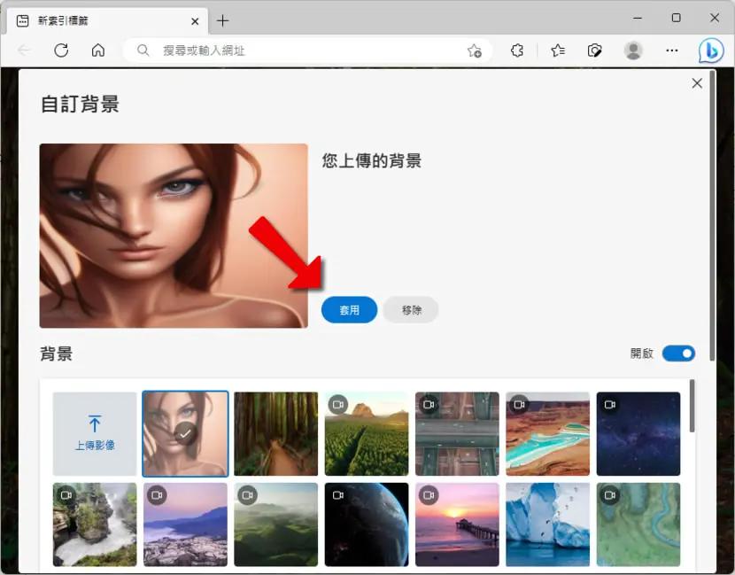The width and height of the screenshot is (735, 575).
Task: Click the blue 套用 apply button
Action: 349,310
